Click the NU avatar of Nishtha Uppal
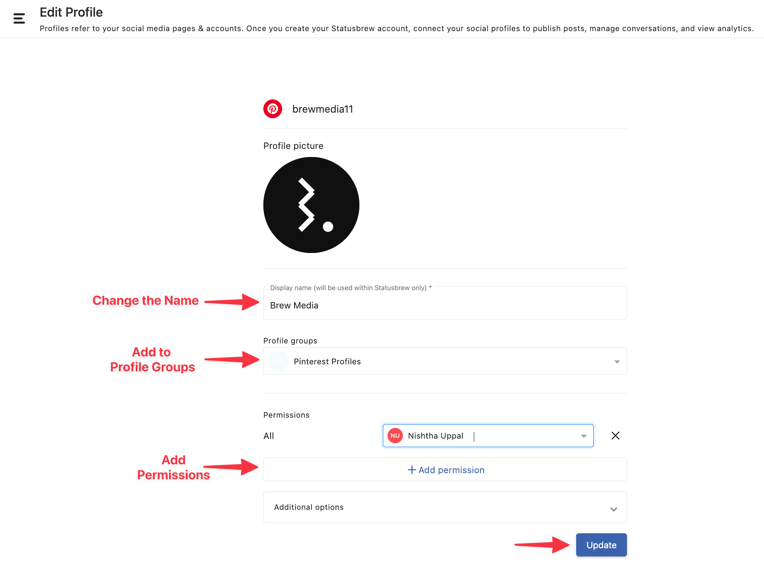Screen dimensions: 764x570 coord(395,436)
